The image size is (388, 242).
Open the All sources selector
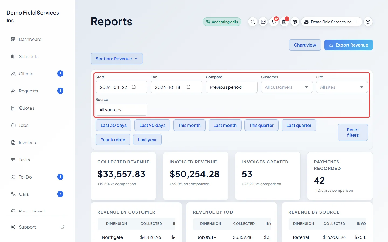pos(122,110)
